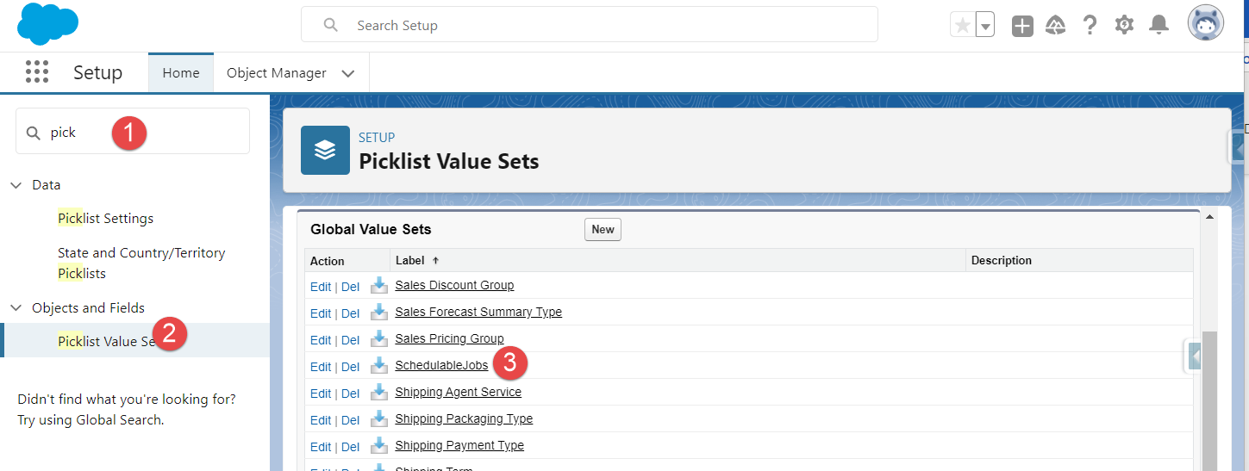The height and width of the screenshot is (471, 1249).
Task: Expand the Object Manager tab dropdown chevron
Action: pos(348,73)
